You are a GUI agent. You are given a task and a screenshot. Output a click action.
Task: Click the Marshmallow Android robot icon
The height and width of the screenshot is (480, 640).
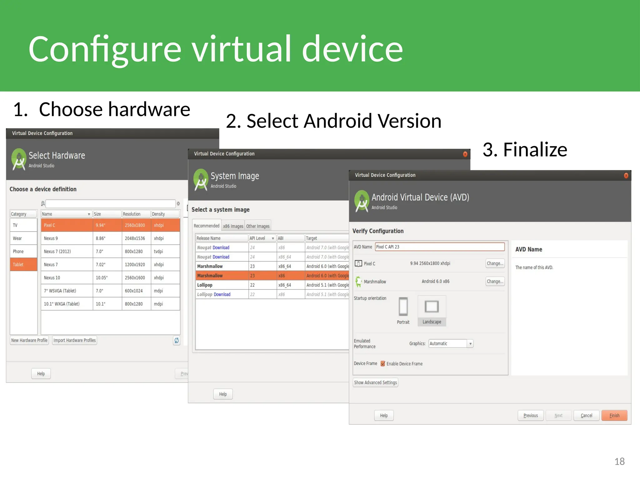(x=358, y=282)
